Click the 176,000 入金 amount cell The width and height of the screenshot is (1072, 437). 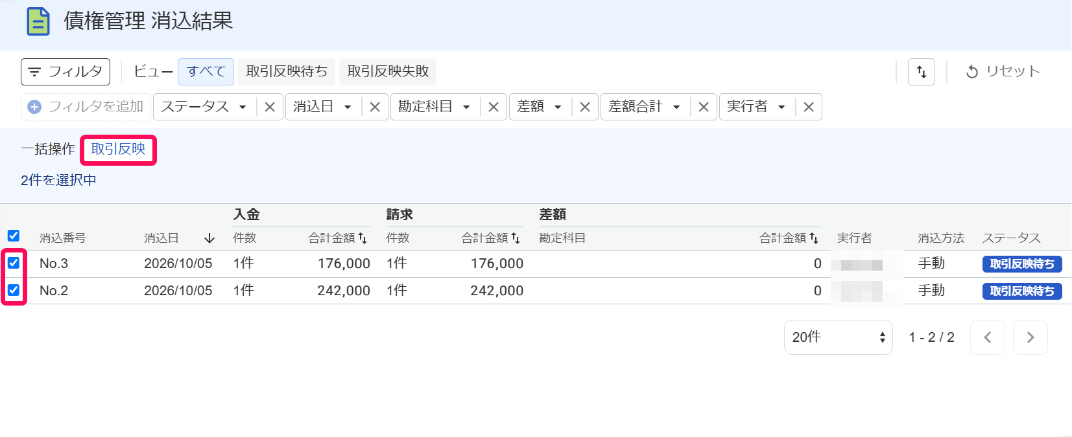coord(344,263)
